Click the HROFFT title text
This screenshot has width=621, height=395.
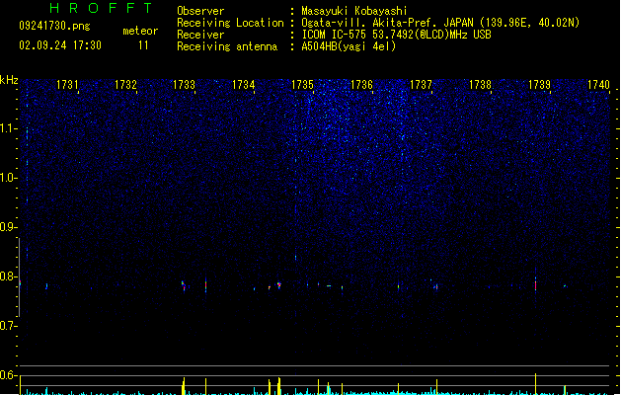click(101, 8)
